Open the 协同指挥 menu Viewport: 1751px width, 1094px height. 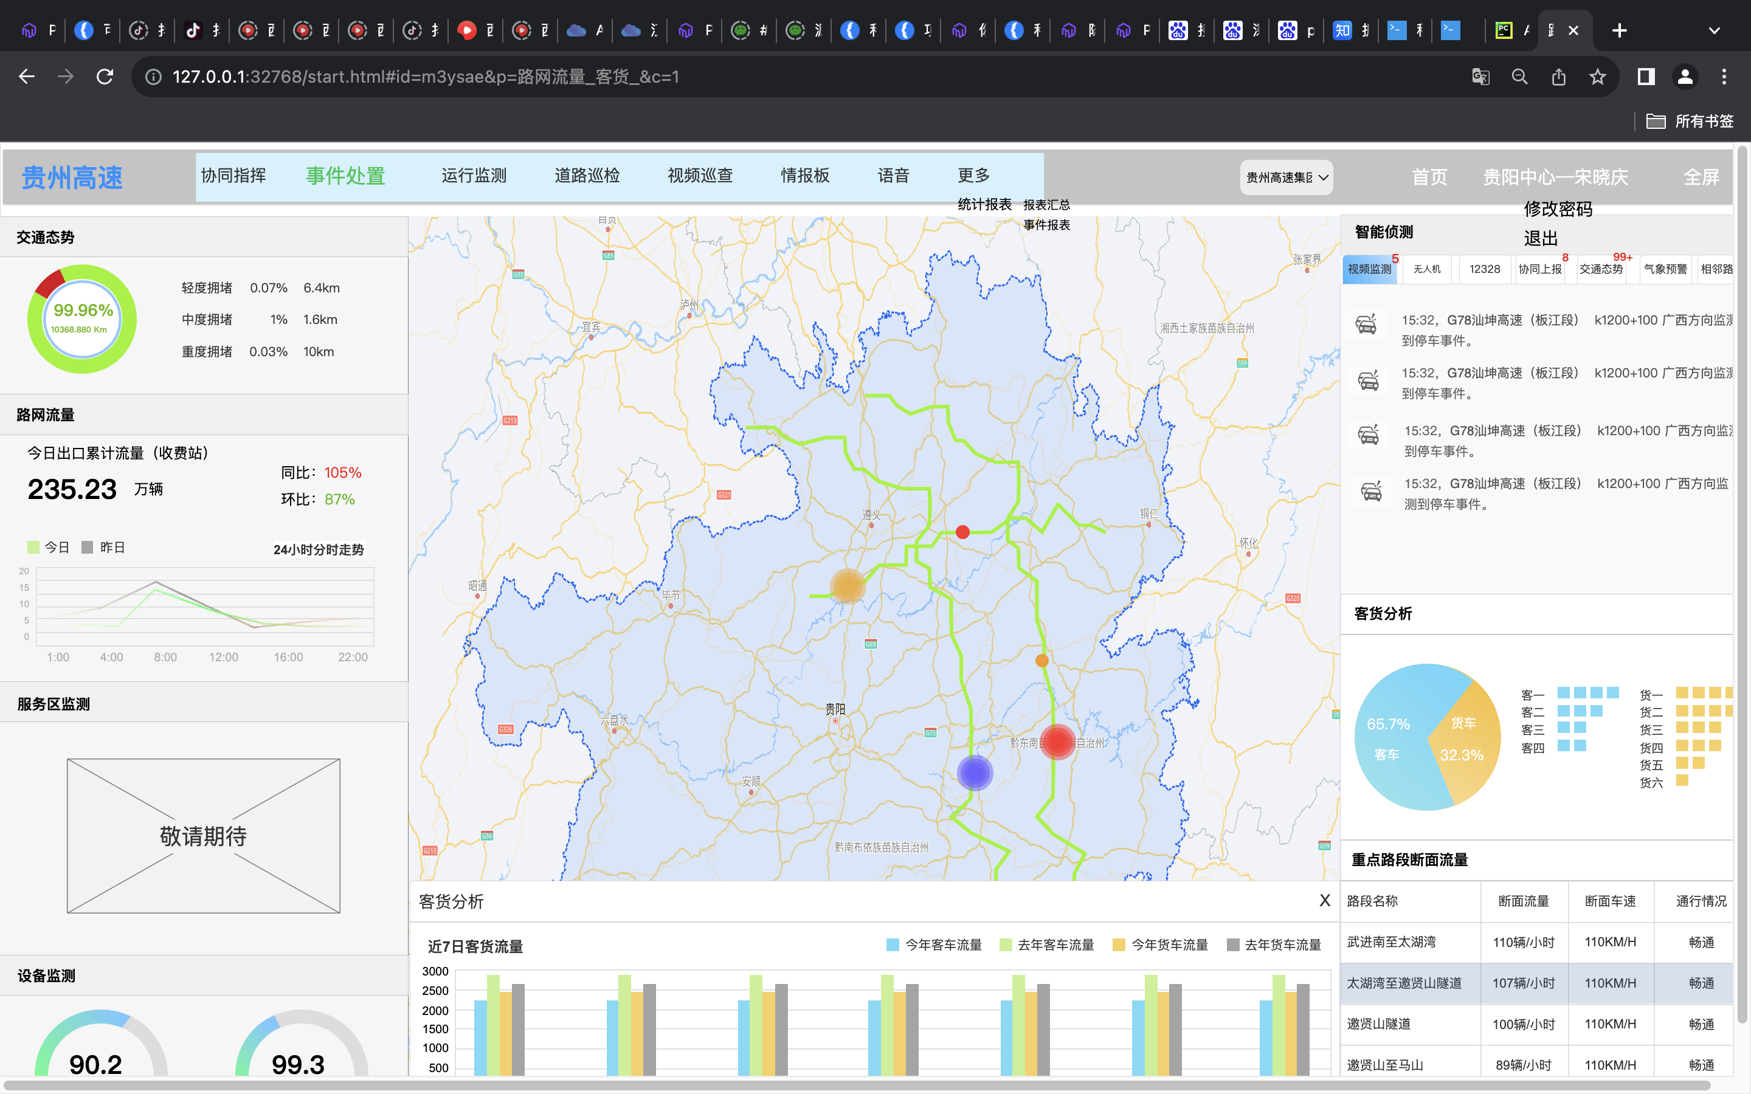[233, 176]
